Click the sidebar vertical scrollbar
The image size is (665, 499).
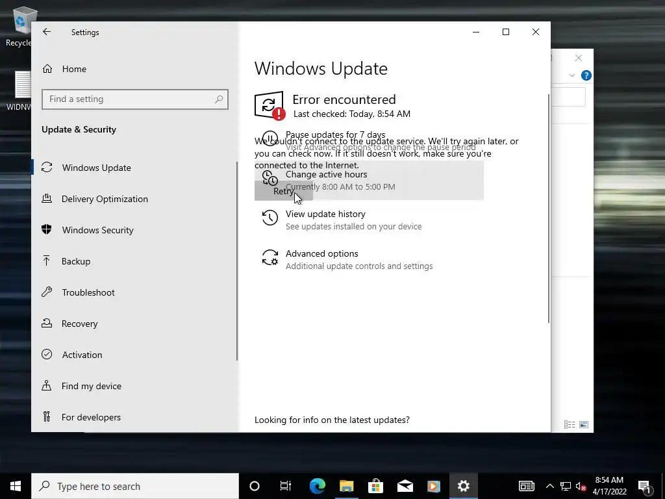236,261
